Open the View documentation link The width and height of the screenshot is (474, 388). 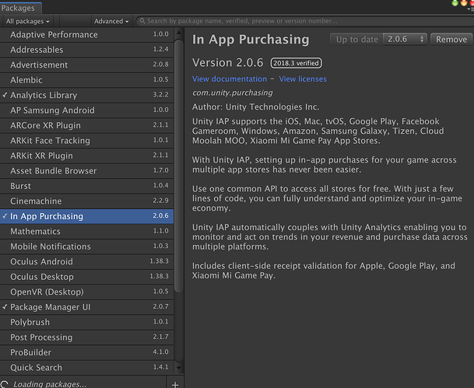click(x=229, y=79)
